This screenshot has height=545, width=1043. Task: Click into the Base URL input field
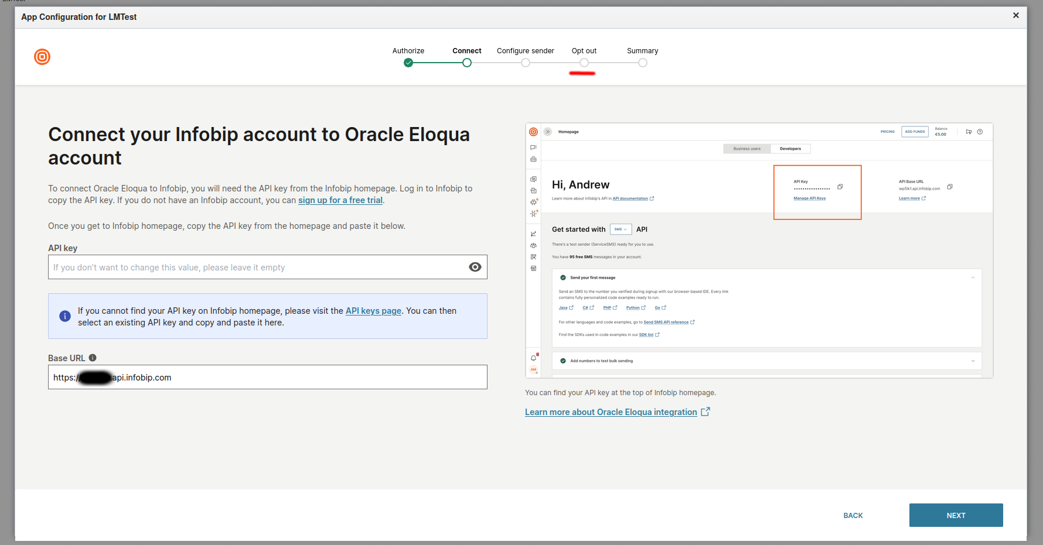pyautogui.click(x=268, y=377)
